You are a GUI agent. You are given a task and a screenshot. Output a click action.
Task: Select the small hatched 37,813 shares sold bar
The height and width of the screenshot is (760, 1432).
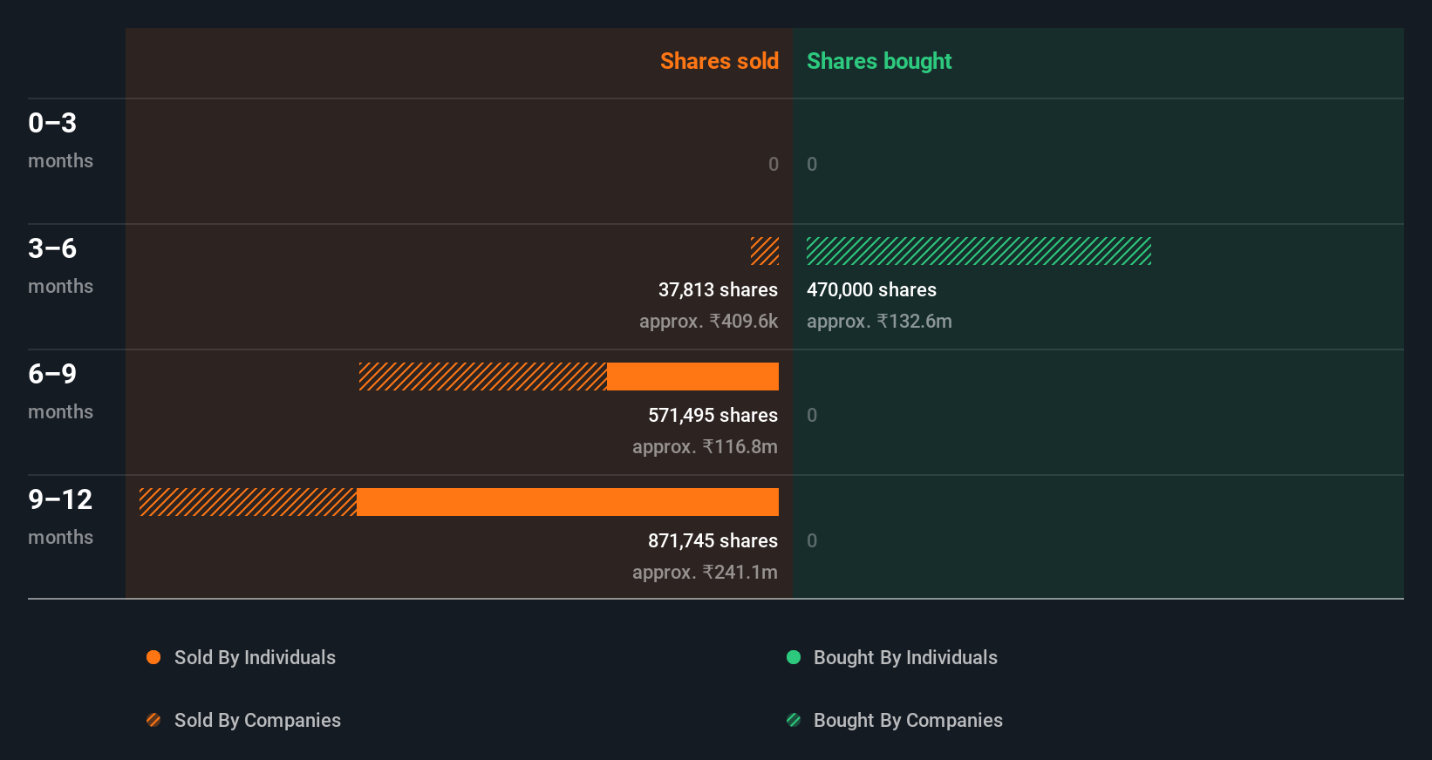(765, 251)
